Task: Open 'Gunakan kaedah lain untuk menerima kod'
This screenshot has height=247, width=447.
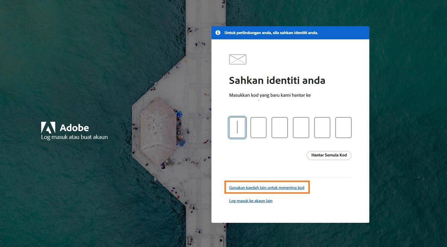Action: (267, 187)
